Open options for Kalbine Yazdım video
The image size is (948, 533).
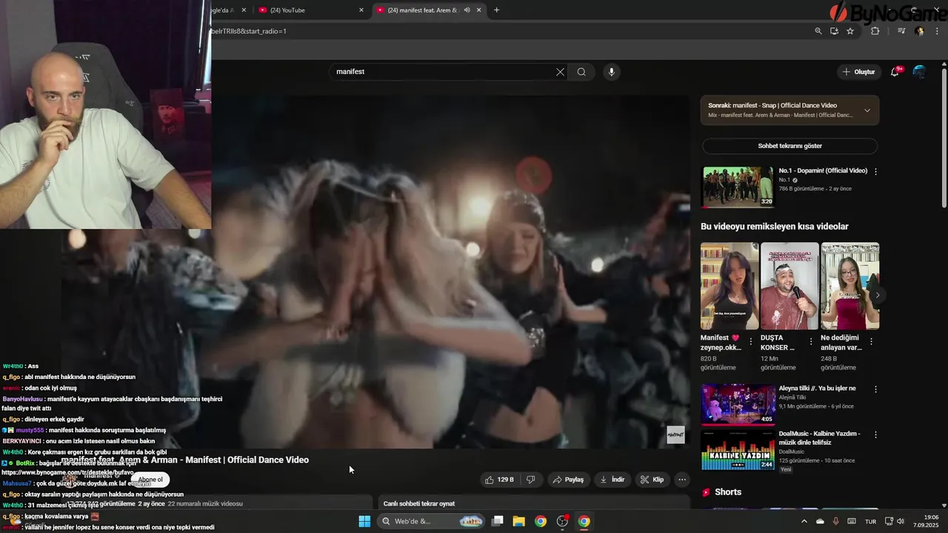pos(875,434)
